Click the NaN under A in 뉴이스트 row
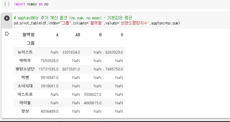The width and height of the screenshot is (230, 122). point(55,52)
